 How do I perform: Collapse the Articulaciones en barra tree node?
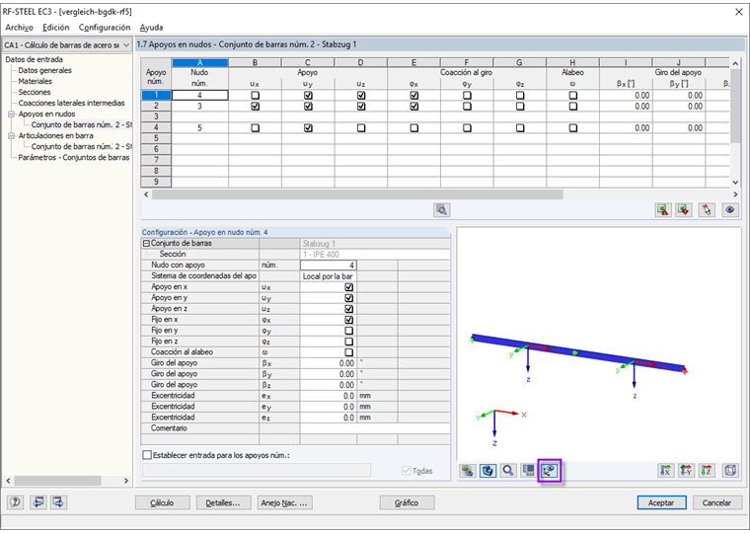coord(11,136)
